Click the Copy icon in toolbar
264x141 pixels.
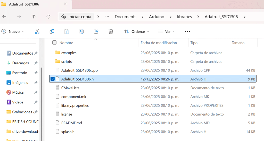pos(52,31)
